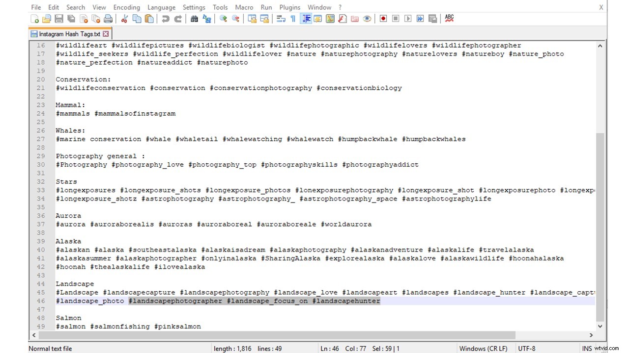Close the Instagram Hash Tags.txt tab
This screenshot has width=629, height=353.
coord(106,34)
